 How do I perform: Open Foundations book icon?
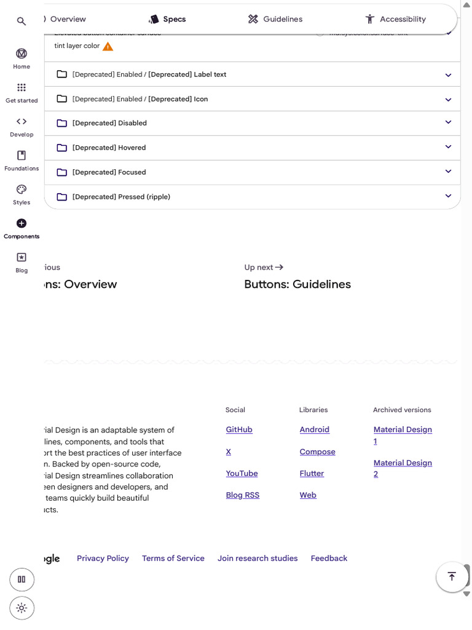tap(22, 155)
